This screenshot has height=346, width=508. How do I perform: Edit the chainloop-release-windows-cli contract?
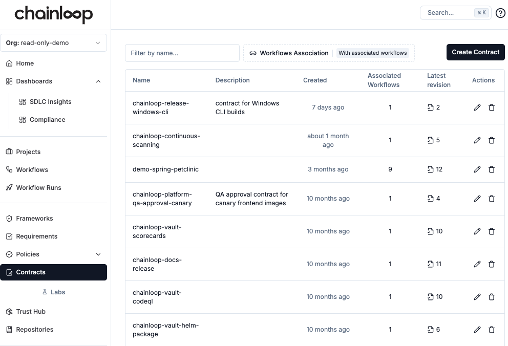coord(477,107)
